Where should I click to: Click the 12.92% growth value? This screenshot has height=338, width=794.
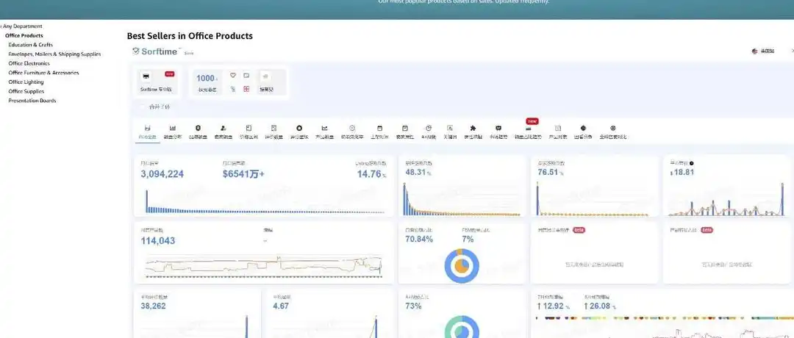click(554, 306)
